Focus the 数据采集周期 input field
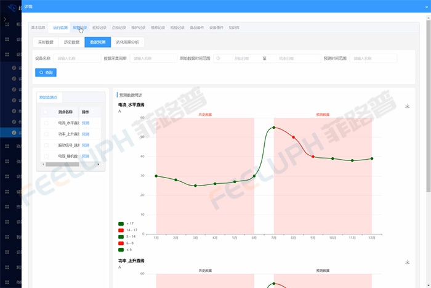 tap(153, 59)
